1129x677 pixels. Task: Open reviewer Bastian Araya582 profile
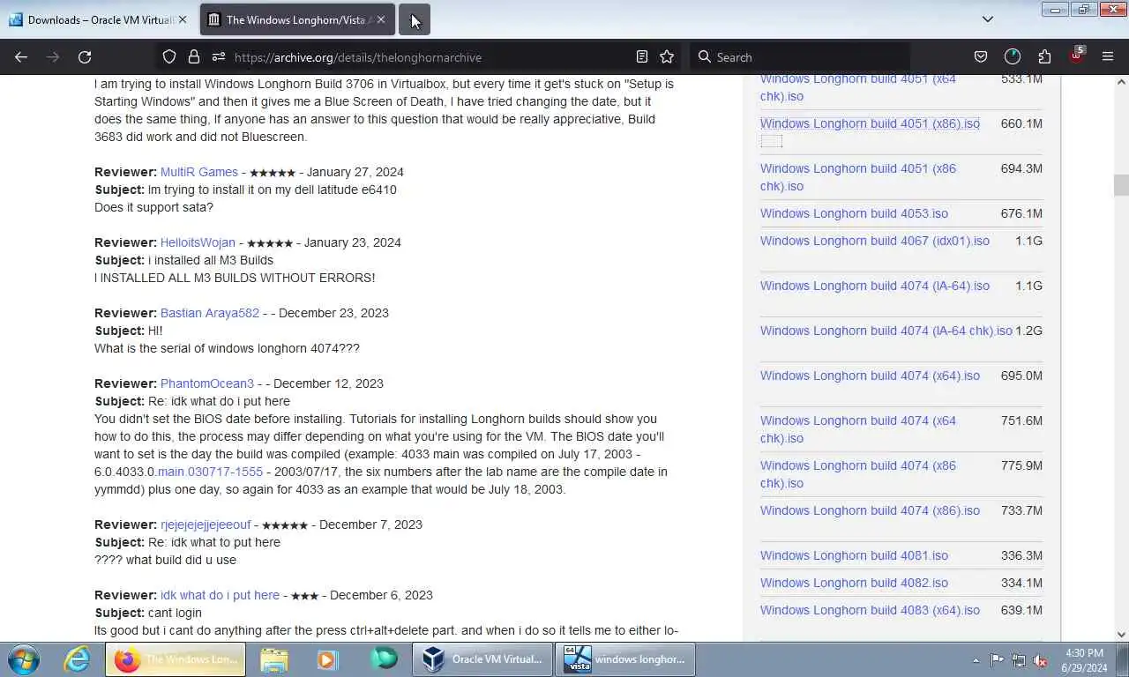coord(210,313)
